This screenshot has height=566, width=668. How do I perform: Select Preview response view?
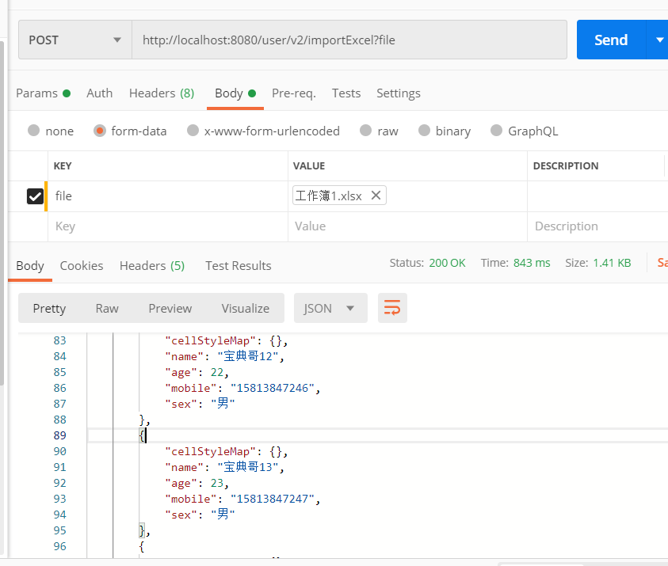coord(170,308)
